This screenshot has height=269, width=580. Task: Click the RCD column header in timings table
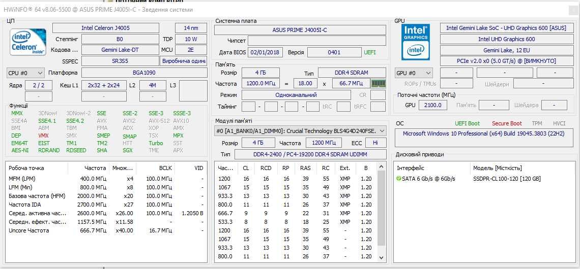266,168
